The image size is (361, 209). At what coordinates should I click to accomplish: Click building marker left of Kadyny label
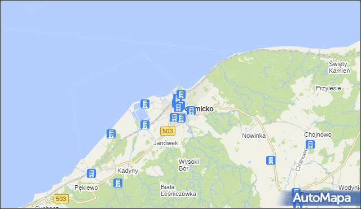91,173
